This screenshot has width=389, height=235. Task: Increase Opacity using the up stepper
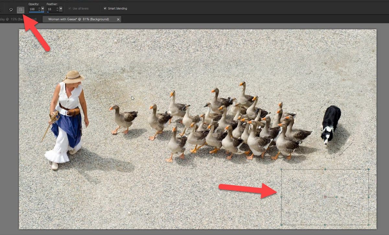(x=39, y=8)
